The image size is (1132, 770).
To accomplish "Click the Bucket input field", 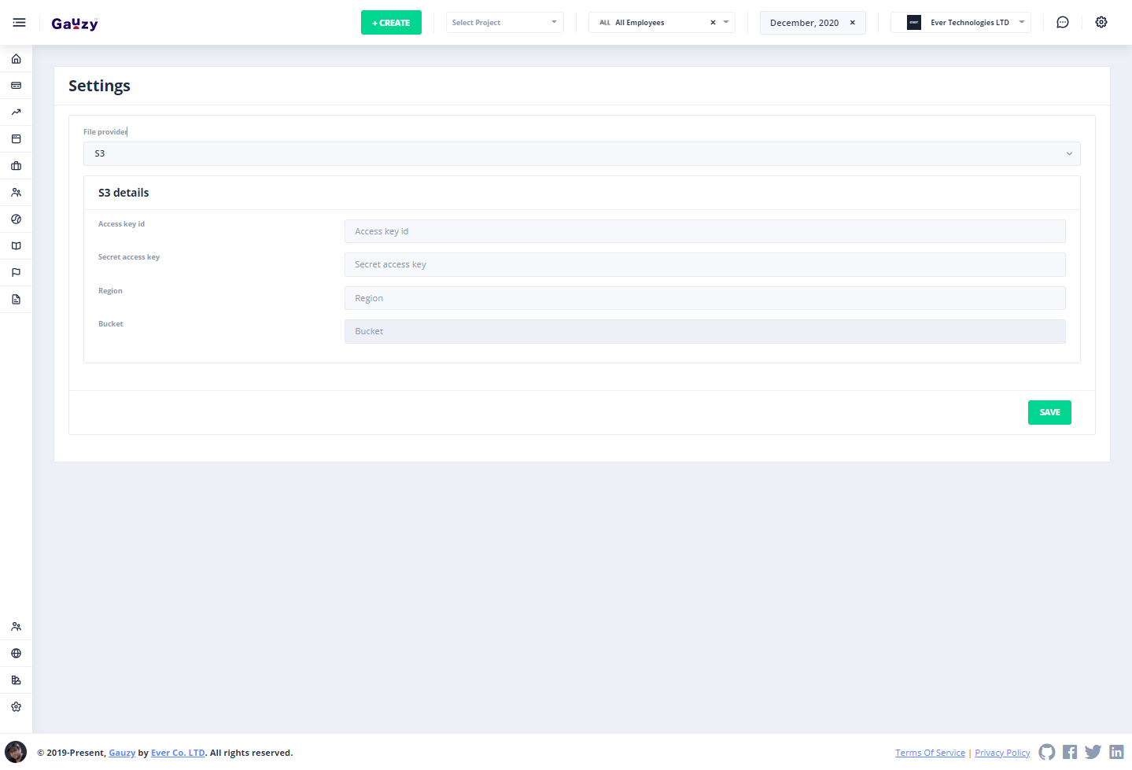I will click(x=704, y=331).
